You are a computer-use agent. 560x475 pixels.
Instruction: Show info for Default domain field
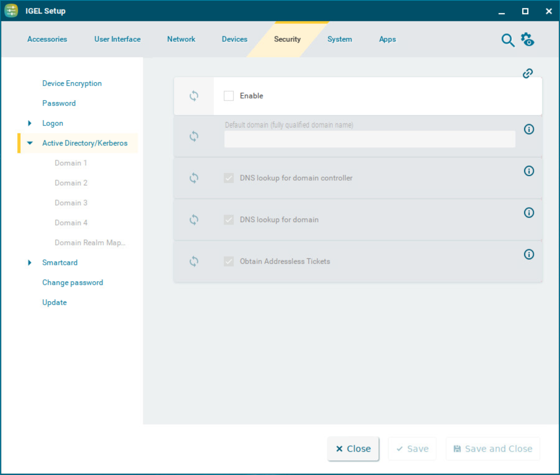pos(529,129)
